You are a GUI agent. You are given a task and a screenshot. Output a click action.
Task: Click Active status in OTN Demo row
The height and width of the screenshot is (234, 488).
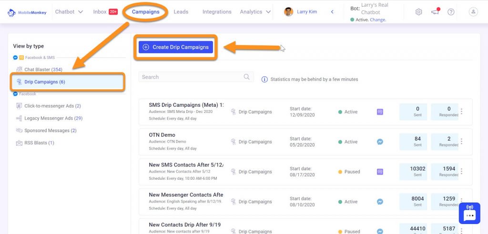348,142
